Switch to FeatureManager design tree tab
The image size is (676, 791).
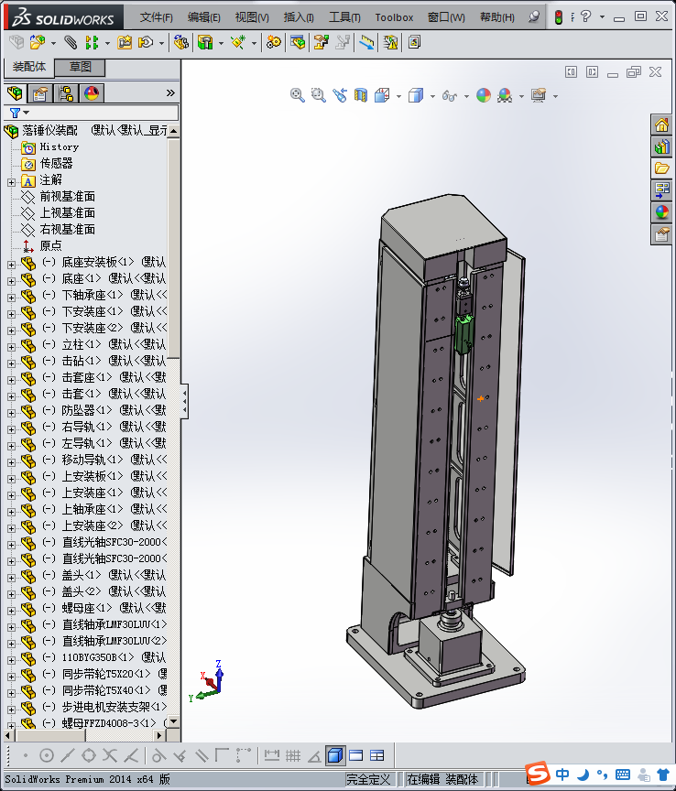pos(16,93)
